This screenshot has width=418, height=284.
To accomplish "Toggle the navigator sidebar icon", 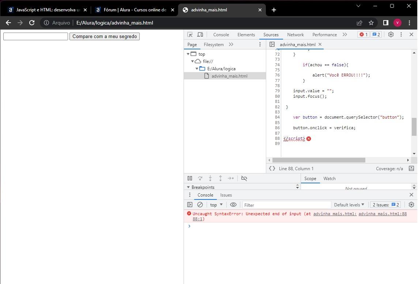I will click(272, 44).
